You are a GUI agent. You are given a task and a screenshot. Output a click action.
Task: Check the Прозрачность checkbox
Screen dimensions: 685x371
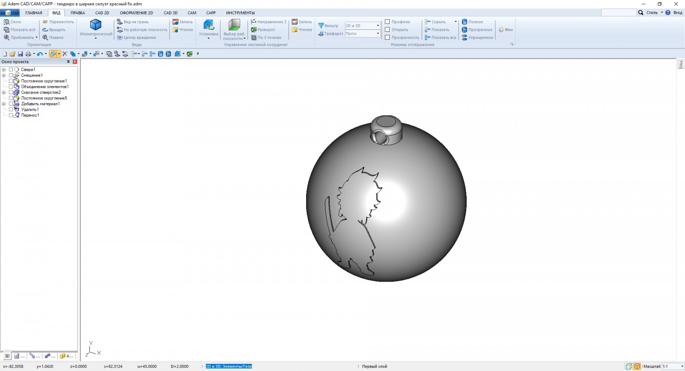coord(387,38)
